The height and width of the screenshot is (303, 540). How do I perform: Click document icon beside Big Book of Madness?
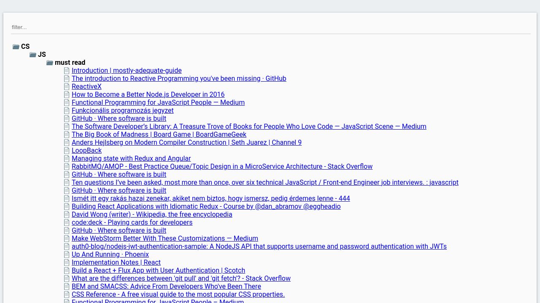[x=67, y=135]
